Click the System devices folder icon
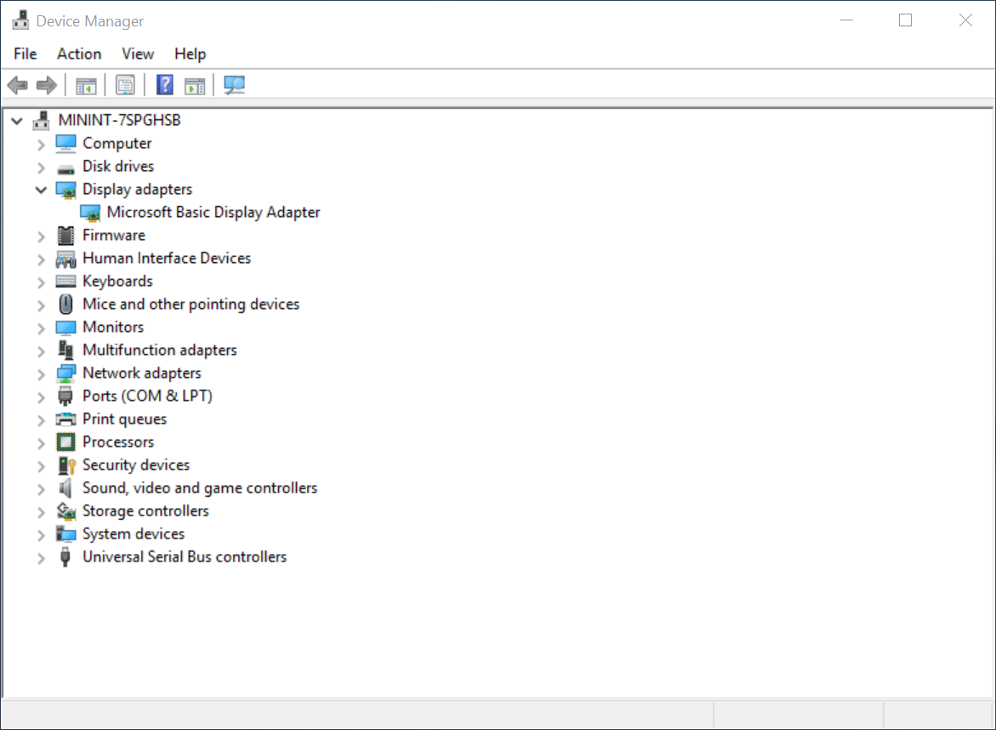 click(x=66, y=534)
